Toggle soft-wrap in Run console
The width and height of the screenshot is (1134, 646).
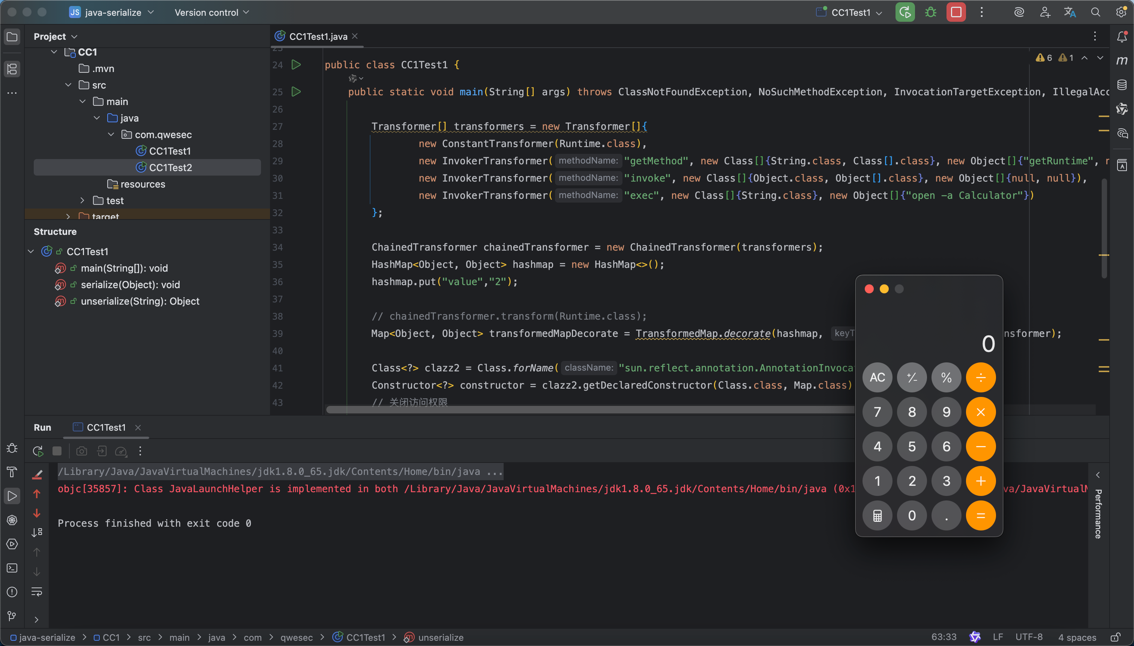tap(37, 592)
